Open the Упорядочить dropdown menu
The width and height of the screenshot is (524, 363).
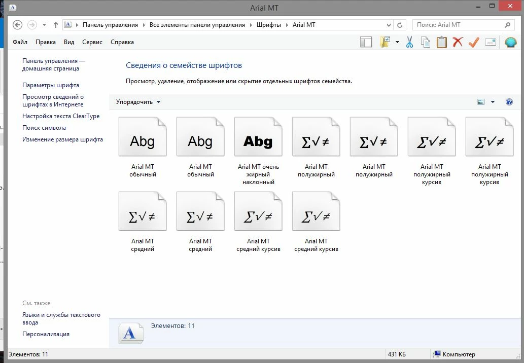(x=138, y=102)
